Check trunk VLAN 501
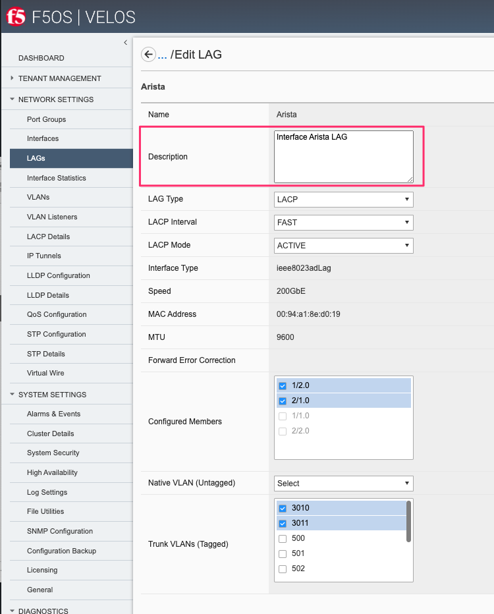 (x=282, y=554)
